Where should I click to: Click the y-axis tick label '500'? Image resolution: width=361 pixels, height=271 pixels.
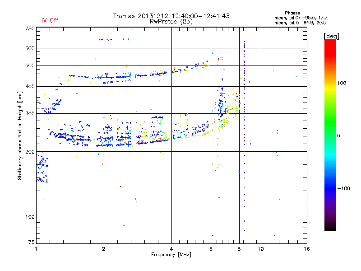(x=30, y=65)
